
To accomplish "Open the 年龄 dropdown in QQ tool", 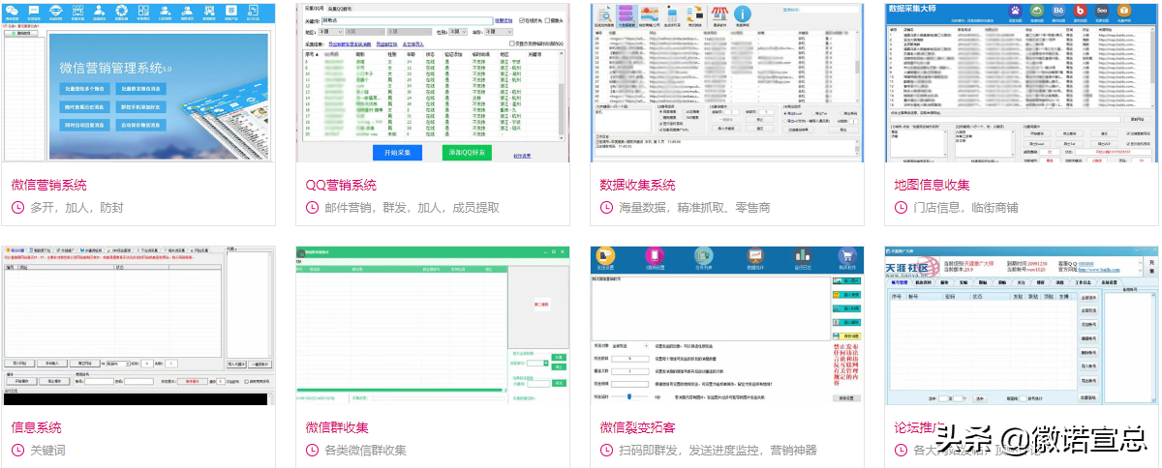I will point(498,32).
